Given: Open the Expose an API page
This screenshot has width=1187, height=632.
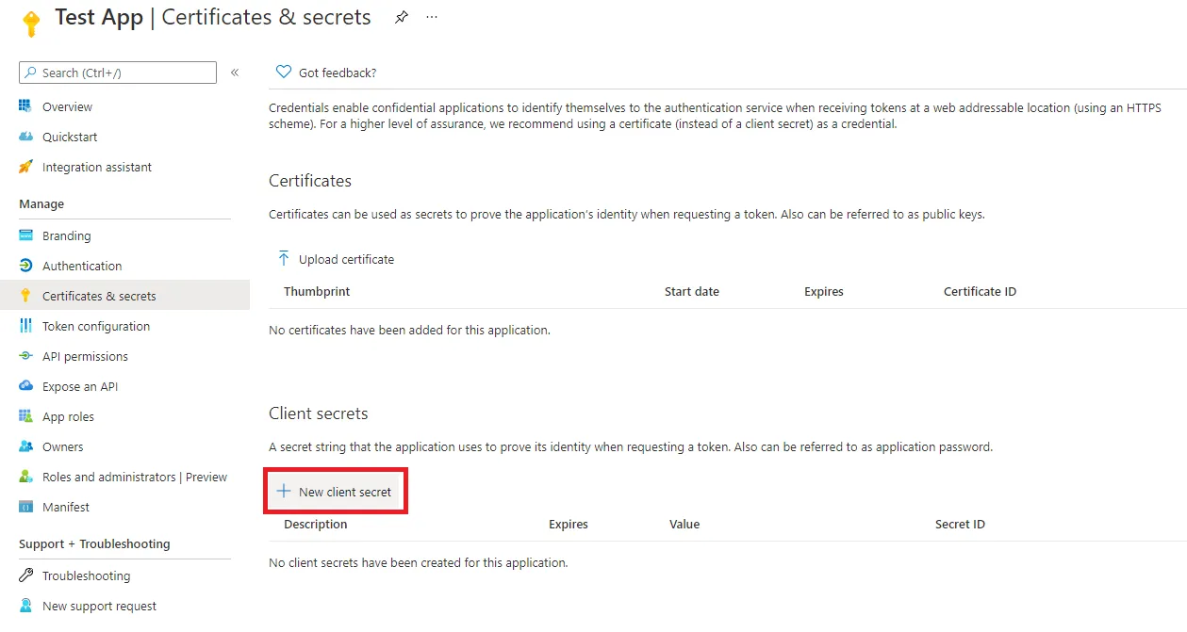Looking at the screenshot, I should click(80, 386).
